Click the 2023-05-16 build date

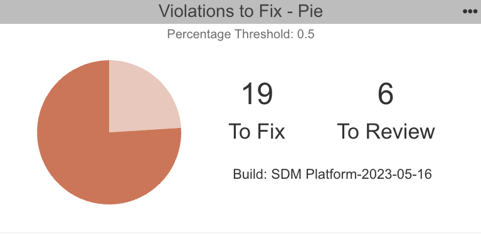tap(396, 174)
